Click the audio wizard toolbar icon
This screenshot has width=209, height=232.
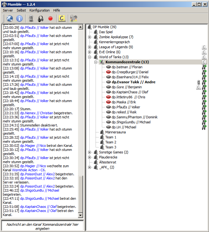(74, 18)
